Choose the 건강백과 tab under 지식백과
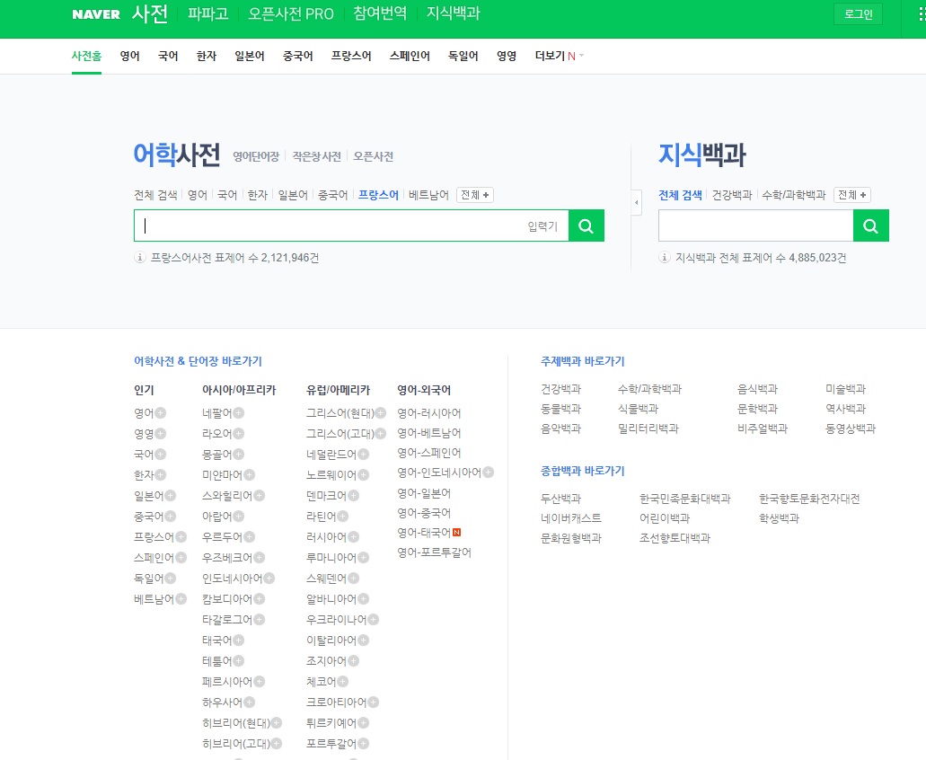926x760 pixels. (x=732, y=195)
